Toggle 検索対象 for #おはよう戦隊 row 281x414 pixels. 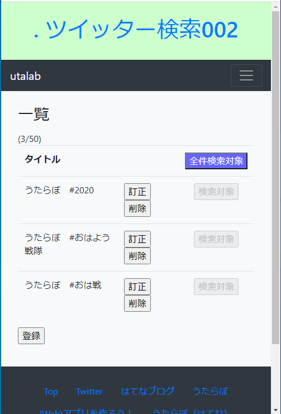[x=216, y=239]
